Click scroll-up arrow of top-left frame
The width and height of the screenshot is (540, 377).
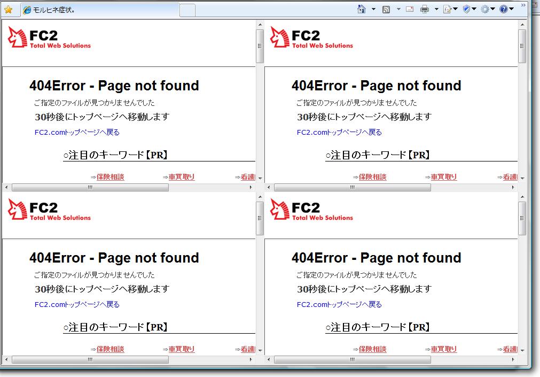(260, 25)
